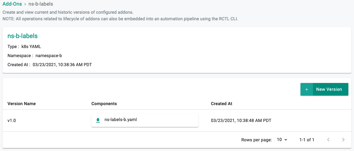The width and height of the screenshot is (354, 151).
Task: Click the k8s YAML type value
Action: [x=31, y=46]
